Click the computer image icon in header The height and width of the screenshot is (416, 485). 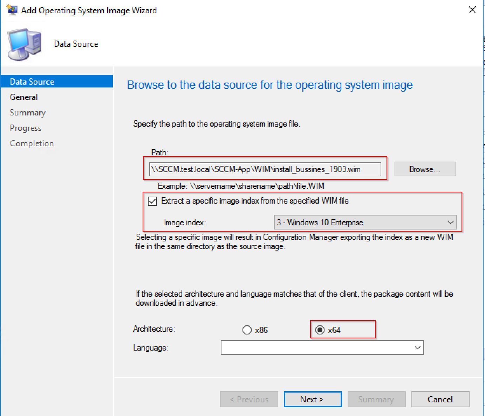click(x=25, y=44)
